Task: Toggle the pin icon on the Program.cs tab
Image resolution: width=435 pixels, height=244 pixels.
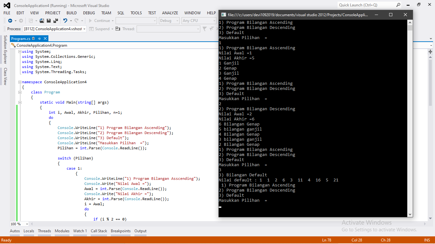Action: coord(39,38)
